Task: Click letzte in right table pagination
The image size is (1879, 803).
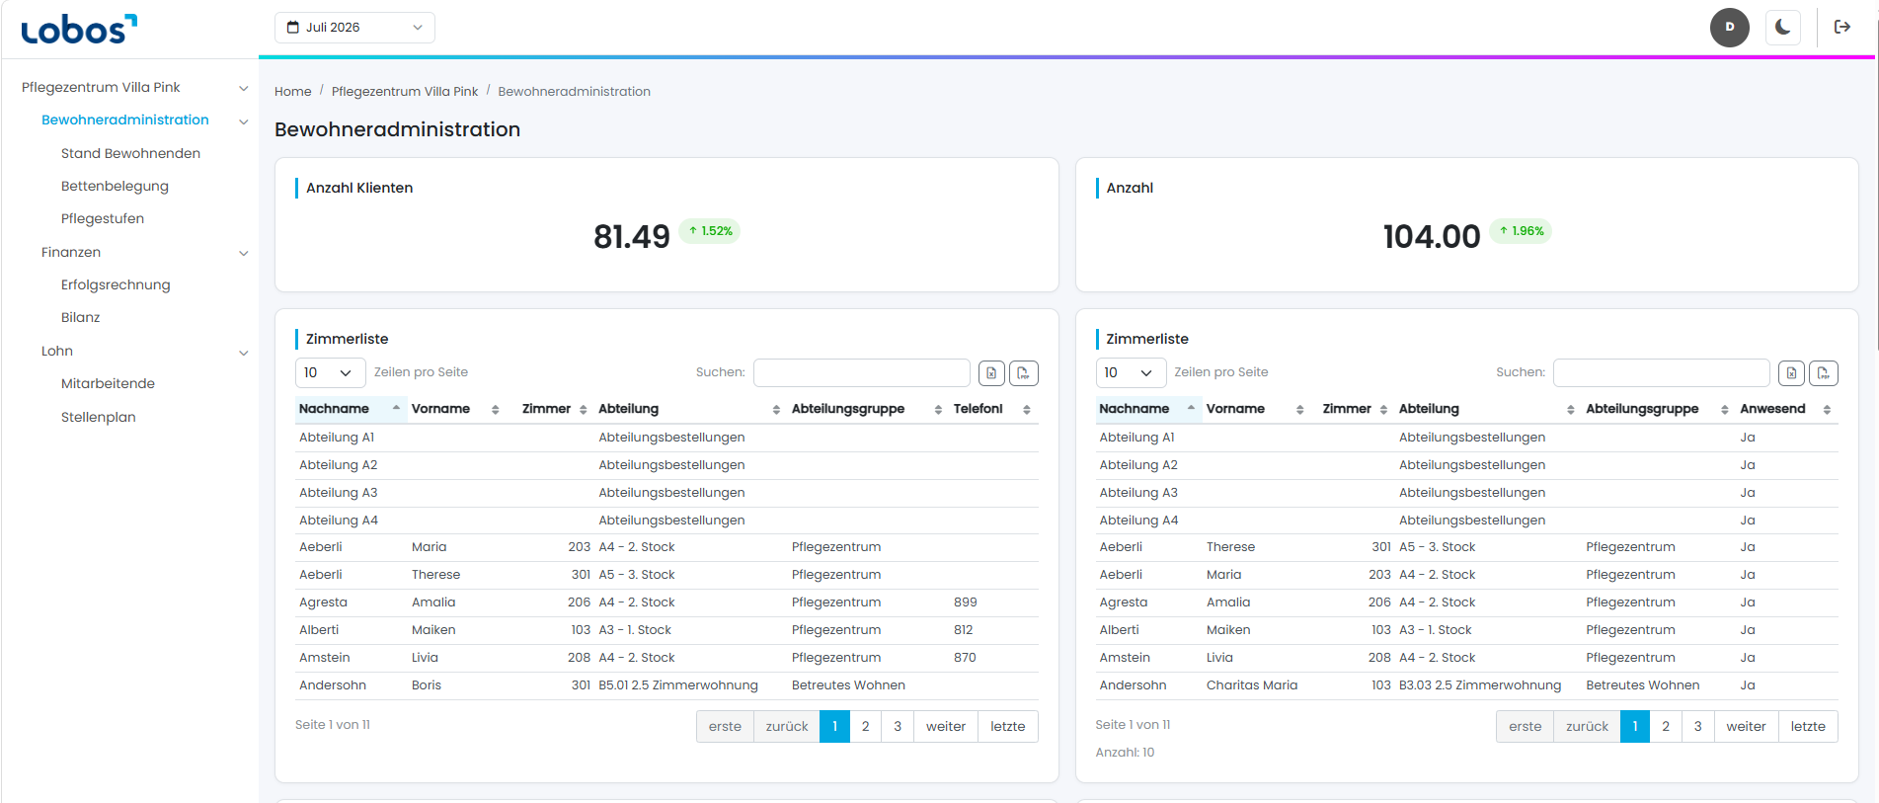Action: (1808, 726)
